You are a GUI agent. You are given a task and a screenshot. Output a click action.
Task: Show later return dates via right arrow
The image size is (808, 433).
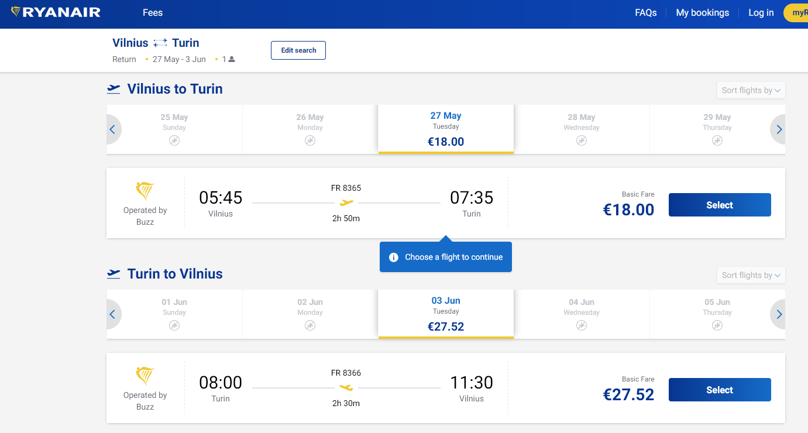click(779, 314)
